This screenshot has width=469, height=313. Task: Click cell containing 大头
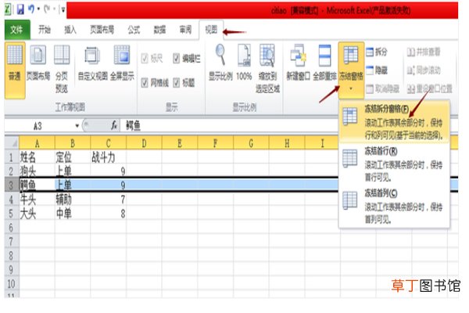coord(37,214)
